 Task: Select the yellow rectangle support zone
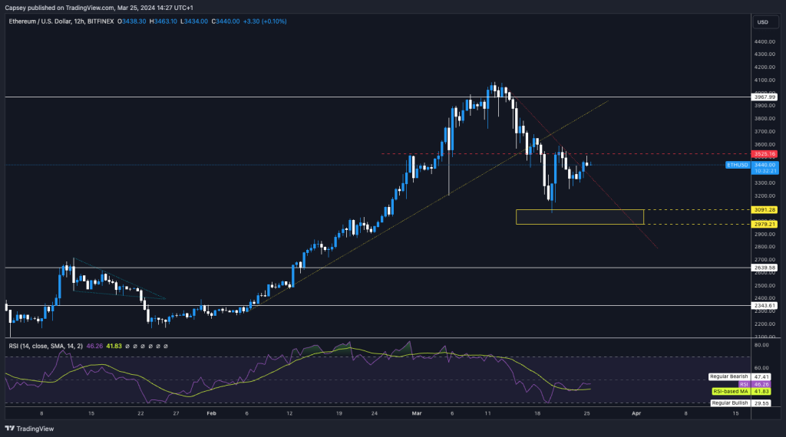point(580,217)
